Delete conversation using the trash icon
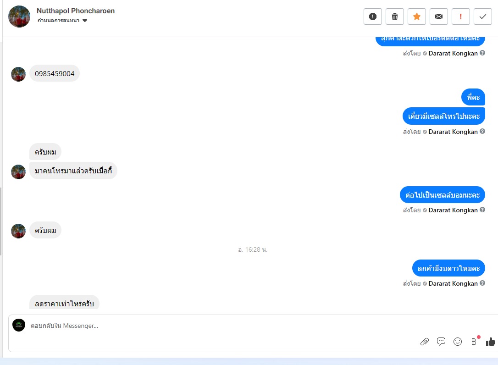498x365 pixels. point(394,17)
